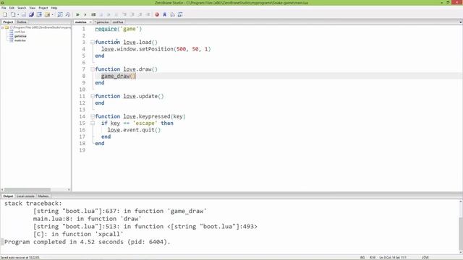
Task: Collapse the if key == 'escape' fold marker
Action: [x=93, y=123]
